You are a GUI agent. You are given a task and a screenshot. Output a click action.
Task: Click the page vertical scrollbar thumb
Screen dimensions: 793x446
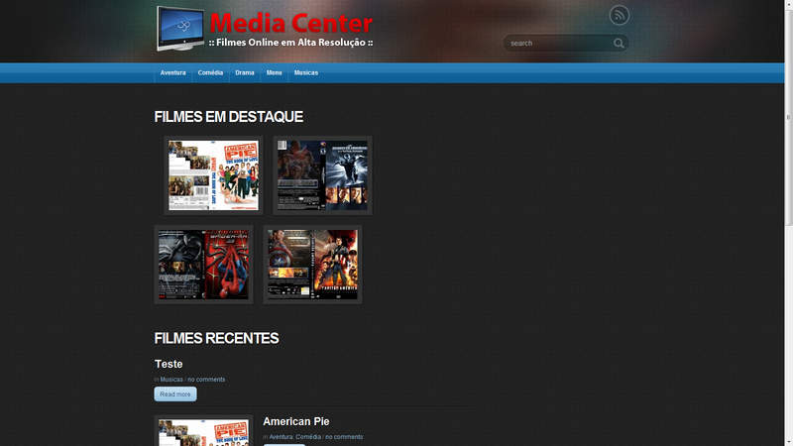point(788,116)
